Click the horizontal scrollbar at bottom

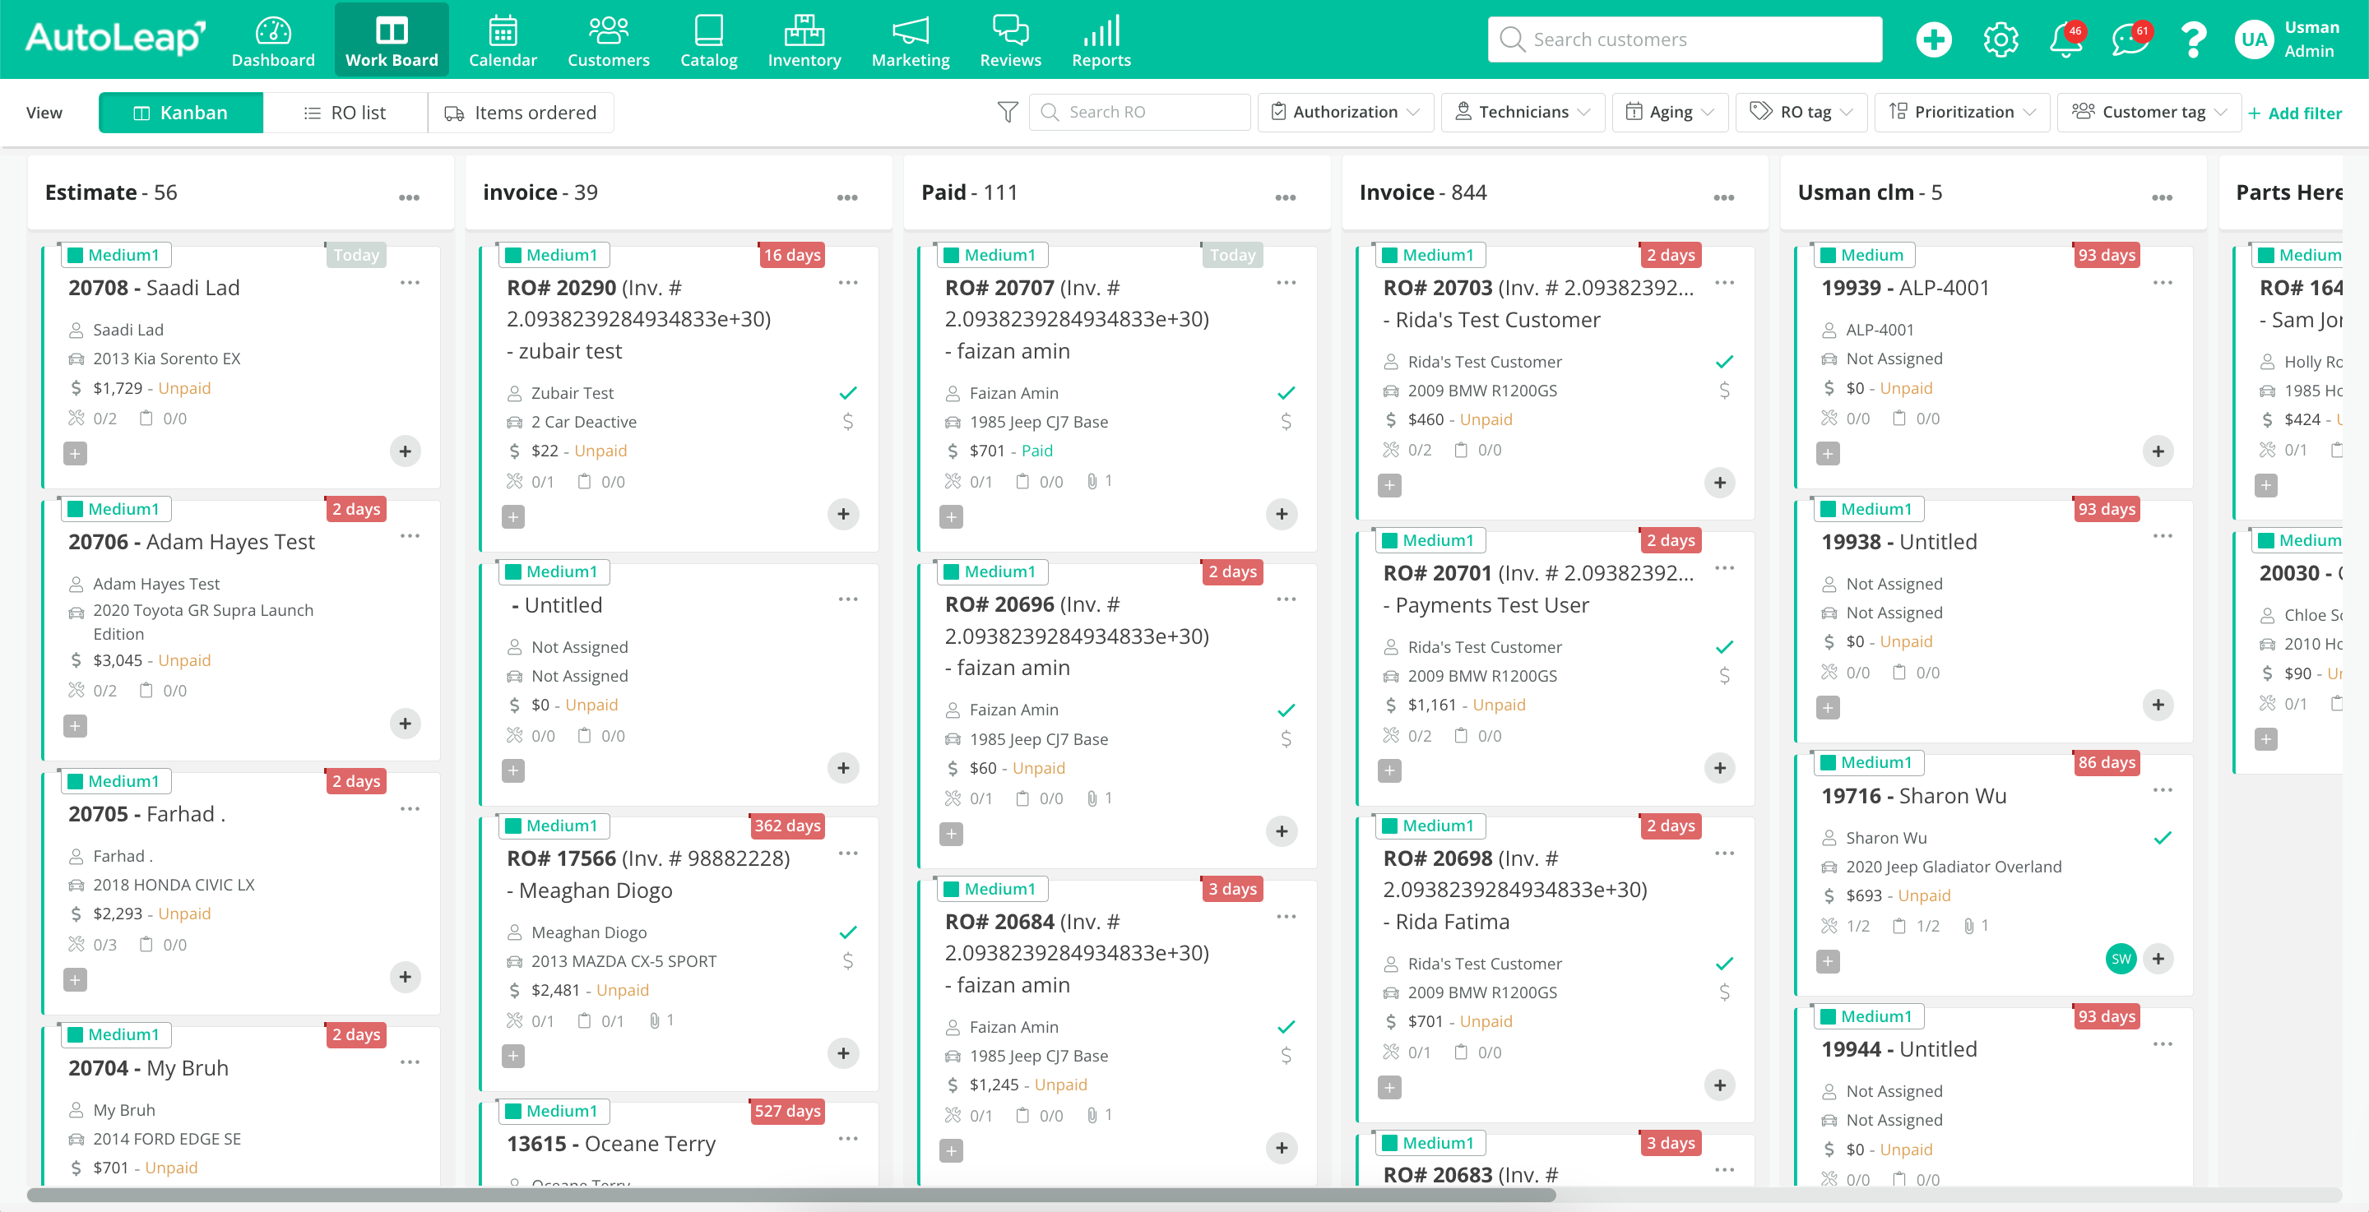click(790, 1196)
